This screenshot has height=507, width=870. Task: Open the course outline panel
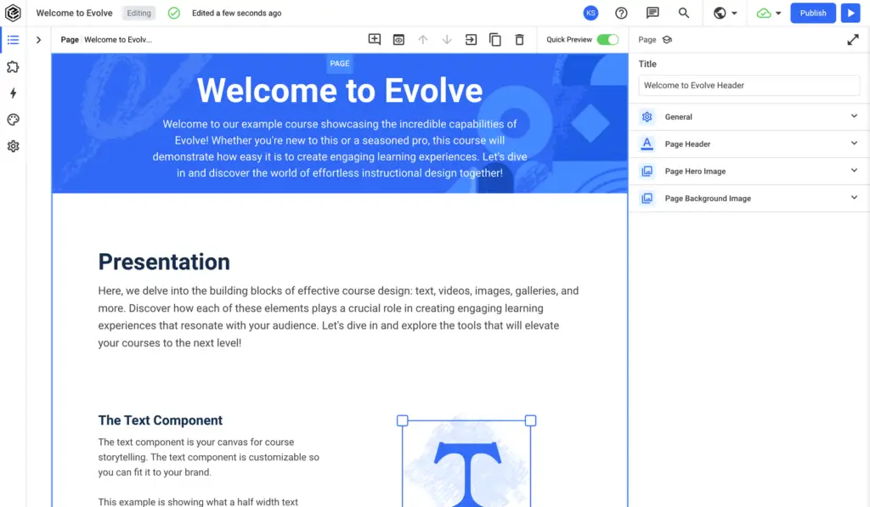[x=13, y=39]
